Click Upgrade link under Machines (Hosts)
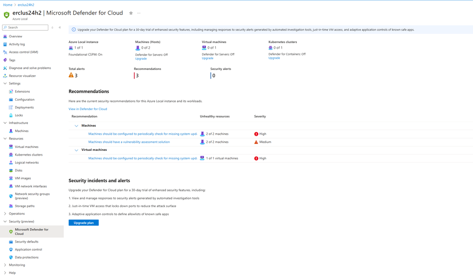 pos(141,59)
